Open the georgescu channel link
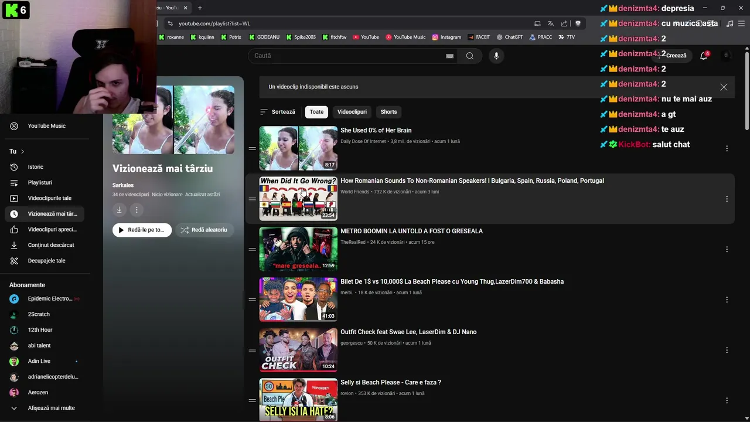 (352, 343)
